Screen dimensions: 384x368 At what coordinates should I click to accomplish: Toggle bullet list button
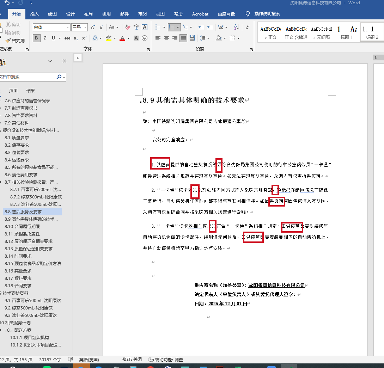coord(158,27)
